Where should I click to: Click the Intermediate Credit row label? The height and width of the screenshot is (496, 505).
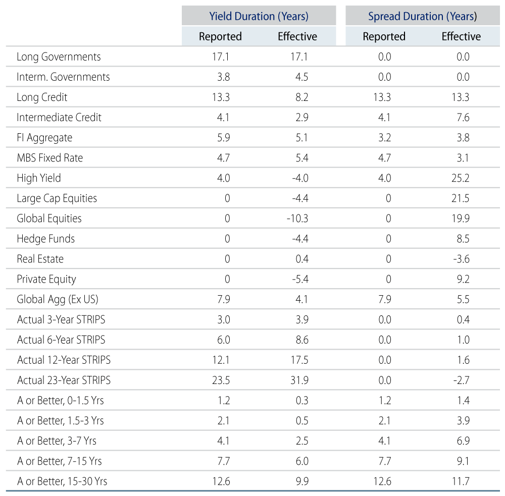point(59,118)
